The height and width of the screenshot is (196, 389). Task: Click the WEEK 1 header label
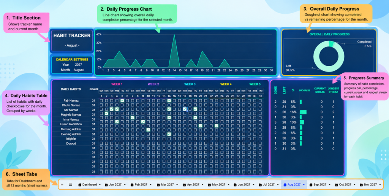pyautogui.click(x=117, y=84)
